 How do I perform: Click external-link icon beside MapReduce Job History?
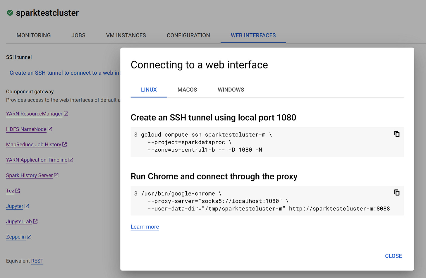coord(65,144)
